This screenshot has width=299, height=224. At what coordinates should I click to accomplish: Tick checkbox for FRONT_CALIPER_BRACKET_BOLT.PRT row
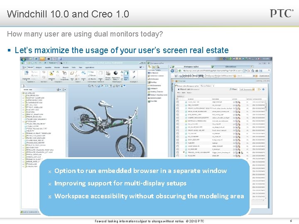click(x=178, y=108)
